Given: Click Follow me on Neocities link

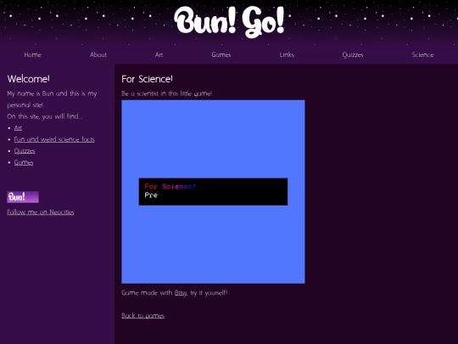Looking at the screenshot, I should tap(41, 212).
